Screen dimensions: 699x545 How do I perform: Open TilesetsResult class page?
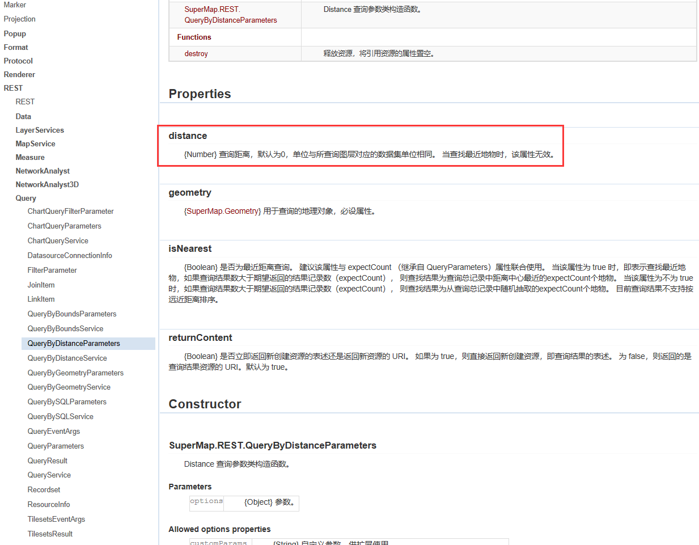tap(50, 534)
